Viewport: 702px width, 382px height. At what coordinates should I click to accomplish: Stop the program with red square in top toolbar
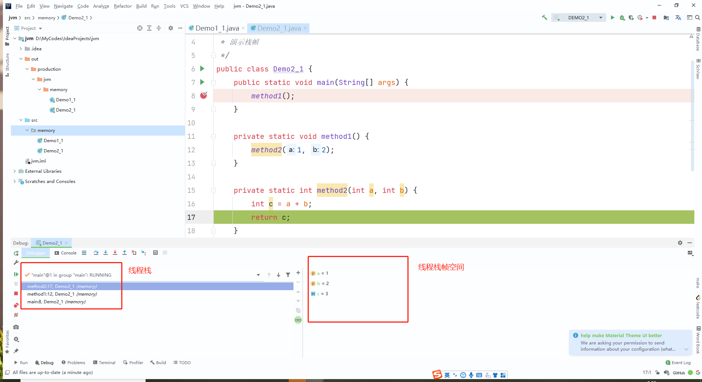point(654,17)
